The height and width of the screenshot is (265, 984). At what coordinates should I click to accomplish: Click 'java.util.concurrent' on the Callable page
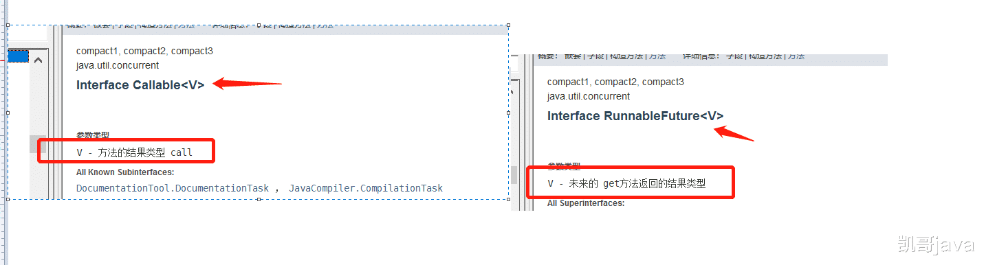pyautogui.click(x=118, y=65)
